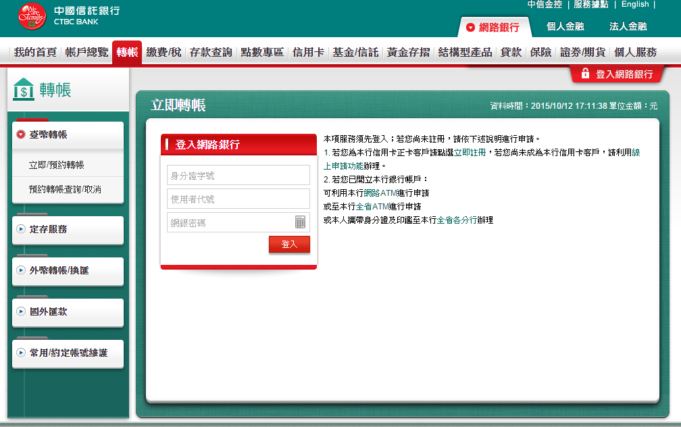This screenshot has width=681, height=427.
Task: Click the virtual keypad icon in password field
Action: [x=300, y=222]
